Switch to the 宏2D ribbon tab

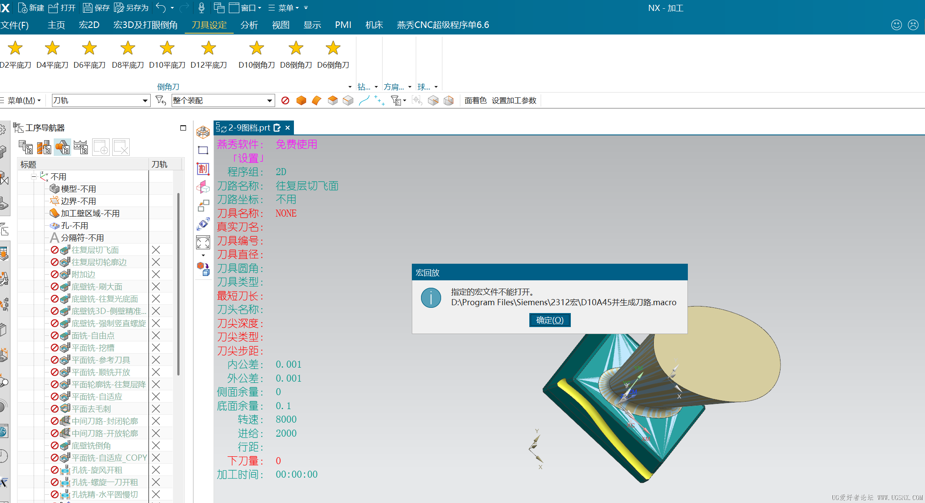[x=89, y=25]
